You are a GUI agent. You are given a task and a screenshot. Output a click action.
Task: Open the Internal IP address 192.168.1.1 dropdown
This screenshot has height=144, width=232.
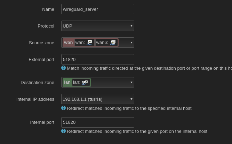click(98, 99)
